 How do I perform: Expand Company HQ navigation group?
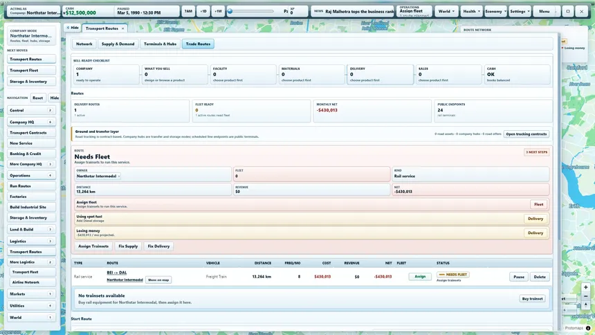31,122
